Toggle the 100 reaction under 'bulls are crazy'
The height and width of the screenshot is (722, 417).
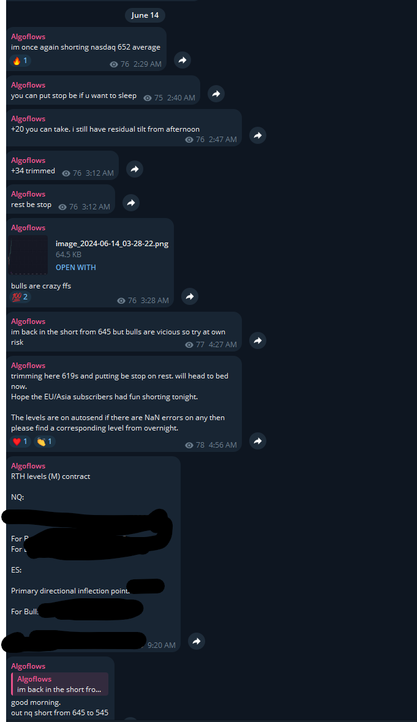(x=20, y=297)
